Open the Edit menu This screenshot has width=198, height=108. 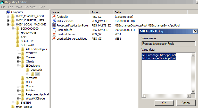click(11, 7)
